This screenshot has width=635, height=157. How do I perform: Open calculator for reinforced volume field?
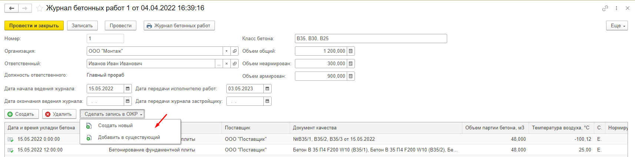coord(351,76)
